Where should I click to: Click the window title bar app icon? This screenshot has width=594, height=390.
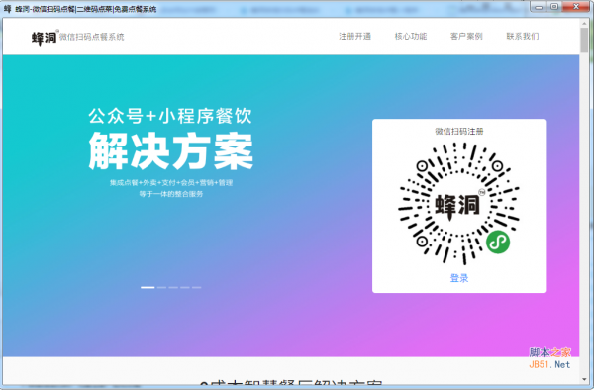pyautogui.click(x=8, y=8)
